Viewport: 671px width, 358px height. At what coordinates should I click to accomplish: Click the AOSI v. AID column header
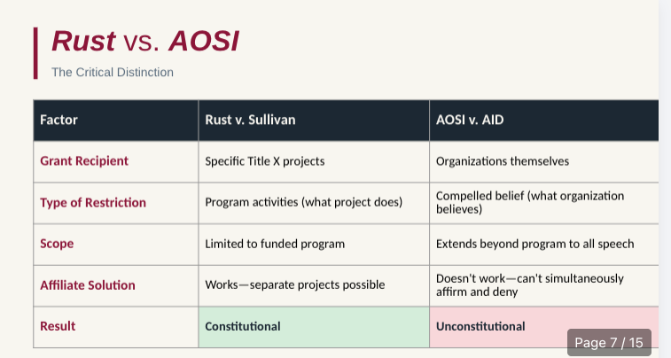click(544, 121)
